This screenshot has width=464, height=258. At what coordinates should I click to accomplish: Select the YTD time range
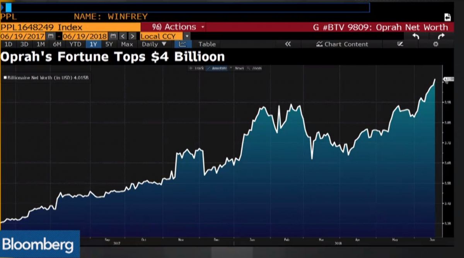[75, 44]
